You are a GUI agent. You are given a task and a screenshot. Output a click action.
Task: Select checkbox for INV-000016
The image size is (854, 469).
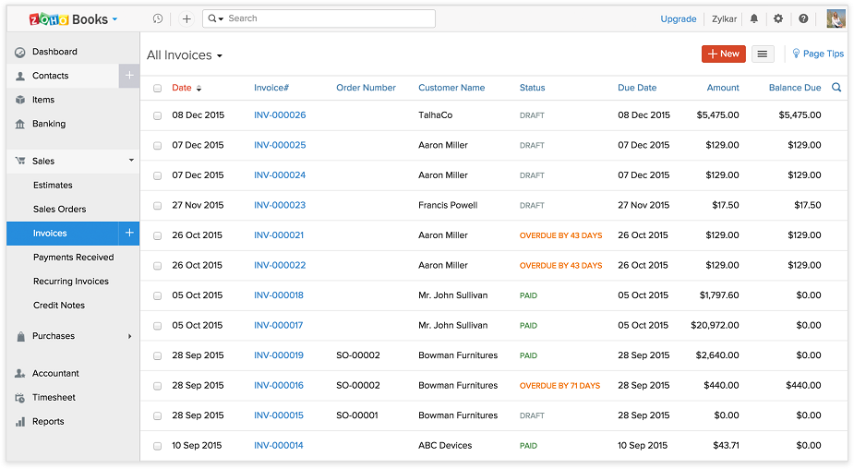(x=157, y=386)
